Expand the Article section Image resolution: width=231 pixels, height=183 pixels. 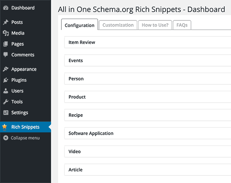tap(147, 170)
